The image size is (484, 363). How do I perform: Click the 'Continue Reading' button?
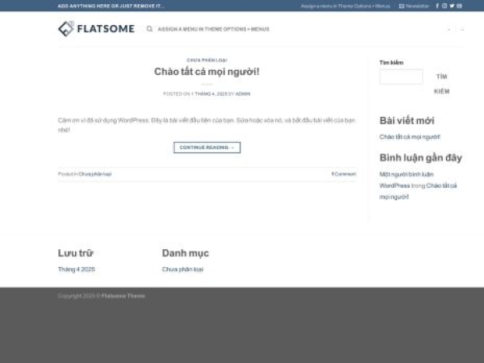[x=207, y=148]
